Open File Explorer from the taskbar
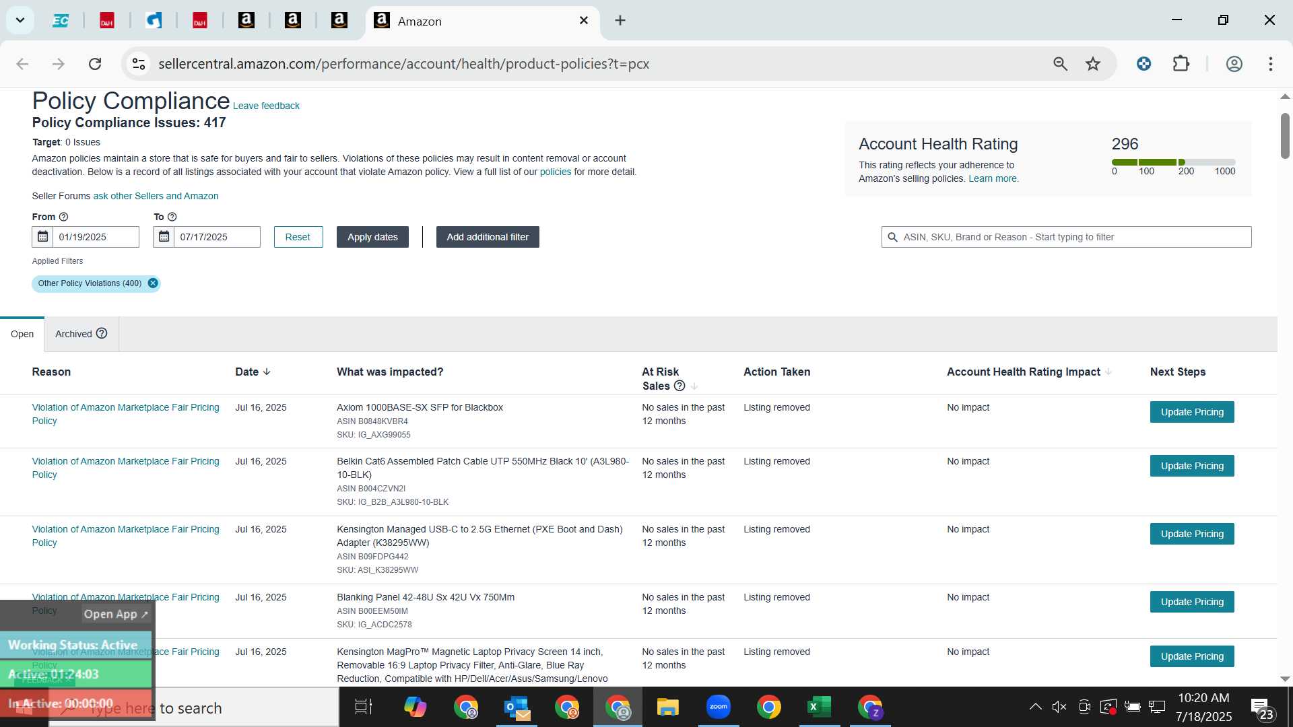Screen dimensions: 1293x727 (668, 707)
